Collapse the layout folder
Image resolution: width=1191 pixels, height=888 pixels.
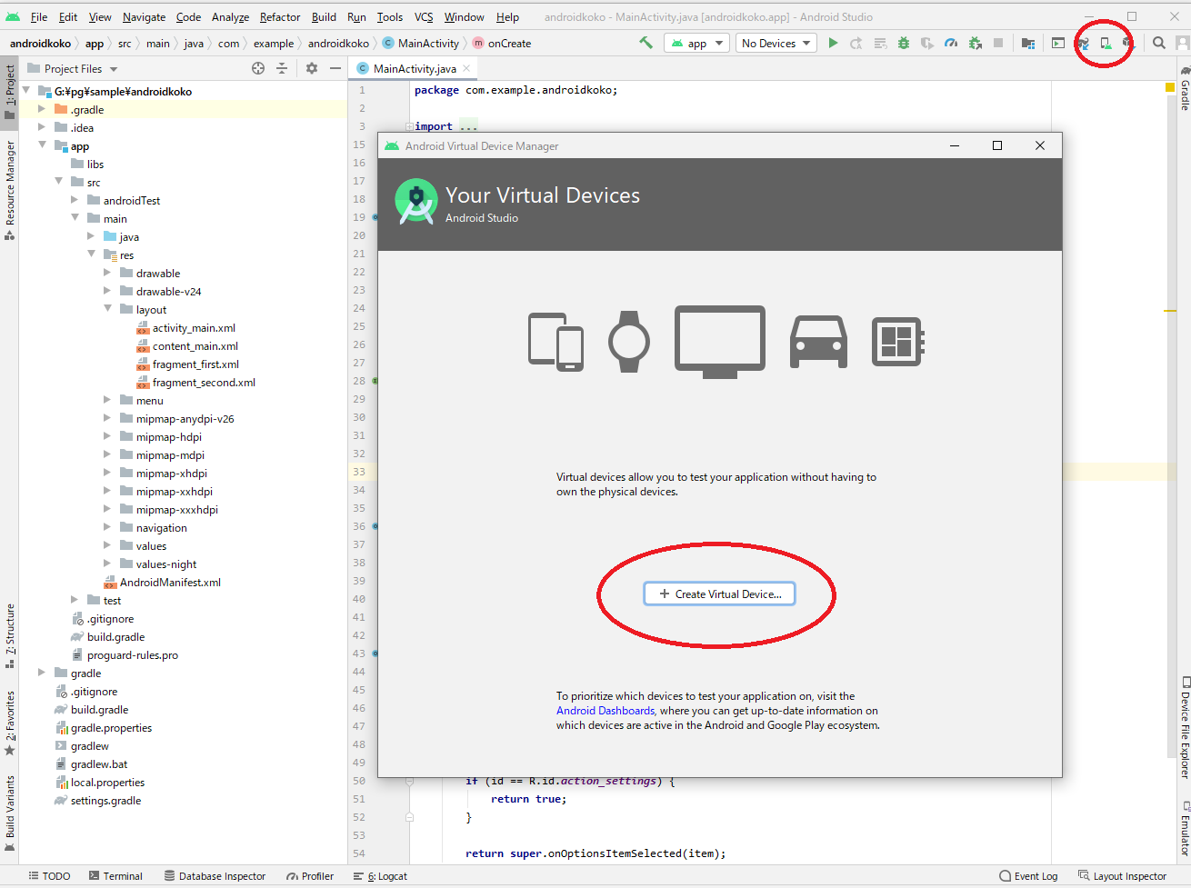[x=107, y=309]
